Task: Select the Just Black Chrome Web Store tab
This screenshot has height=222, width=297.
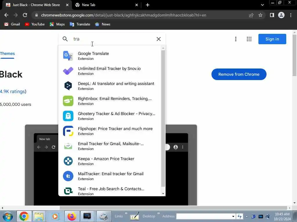Action: click(x=37, y=5)
